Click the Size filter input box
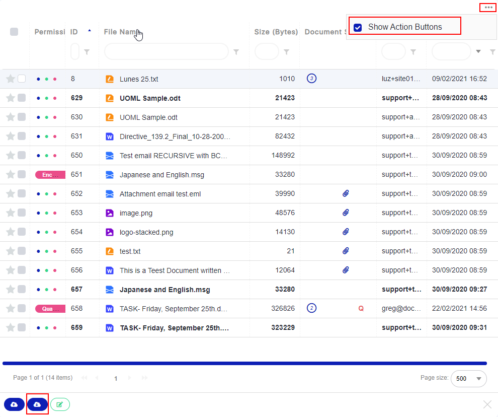The height and width of the screenshot is (417, 498). tap(267, 51)
